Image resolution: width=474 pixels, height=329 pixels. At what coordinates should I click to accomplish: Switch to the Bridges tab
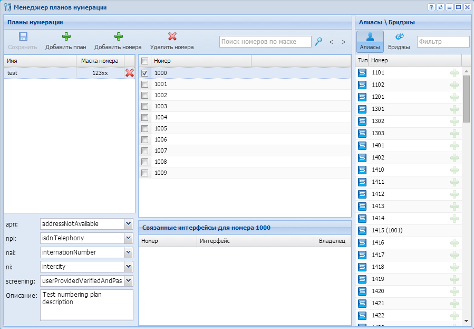pos(399,41)
